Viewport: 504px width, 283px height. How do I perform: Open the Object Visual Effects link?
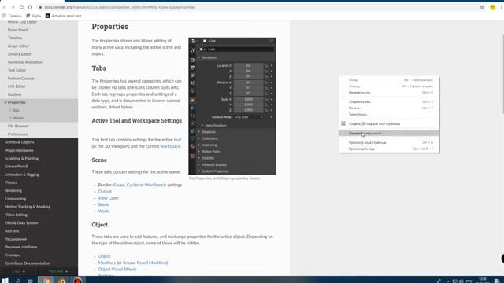tap(117, 269)
